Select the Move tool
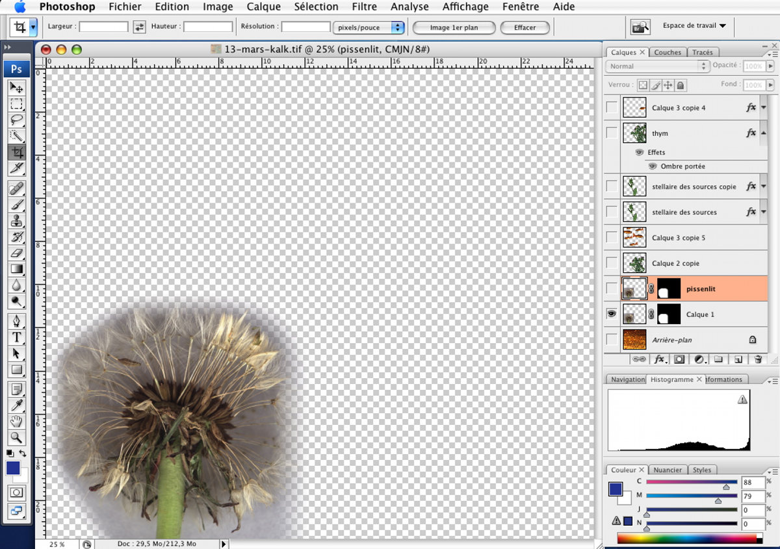 point(17,88)
